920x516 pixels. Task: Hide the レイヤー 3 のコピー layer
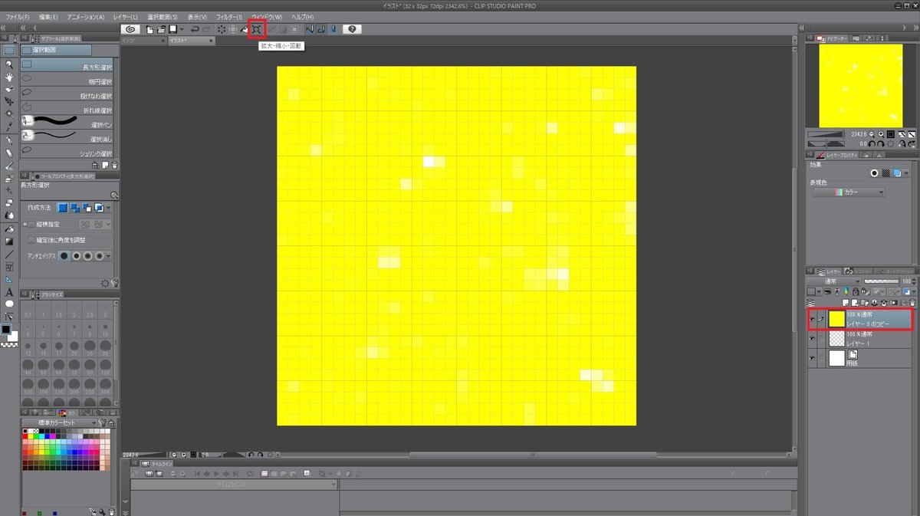pyautogui.click(x=812, y=319)
